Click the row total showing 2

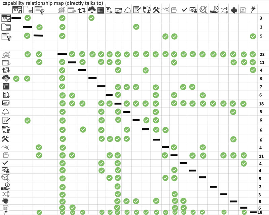(261, 187)
